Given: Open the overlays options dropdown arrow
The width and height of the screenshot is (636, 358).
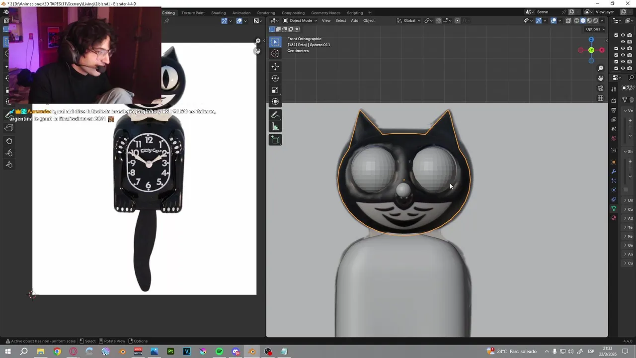Looking at the screenshot, I should point(560,20).
